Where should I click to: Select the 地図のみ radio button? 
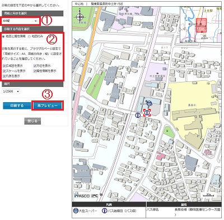[x=29, y=36]
